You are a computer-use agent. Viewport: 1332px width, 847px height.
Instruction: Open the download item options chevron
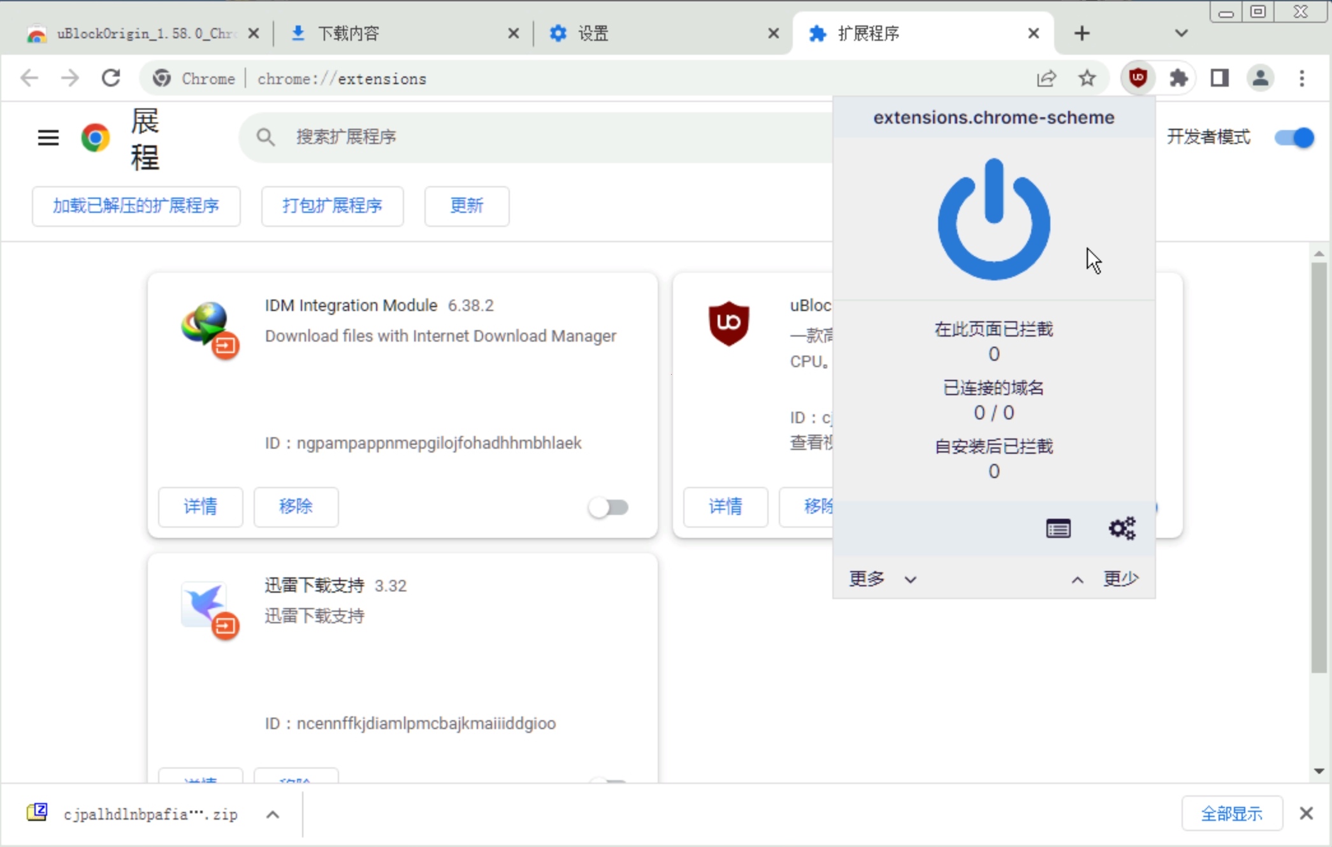273,814
